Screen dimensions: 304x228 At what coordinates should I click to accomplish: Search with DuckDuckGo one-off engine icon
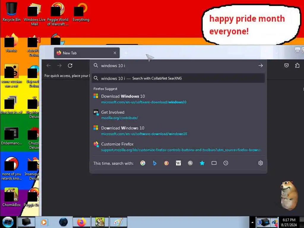pos(166,163)
